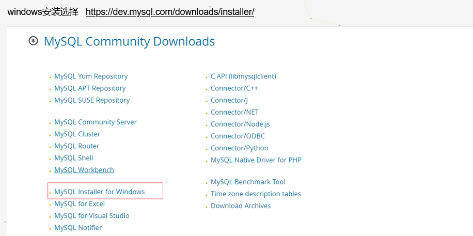Go to MySQL Yum Repository
473x236 pixels.
point(91,76)
